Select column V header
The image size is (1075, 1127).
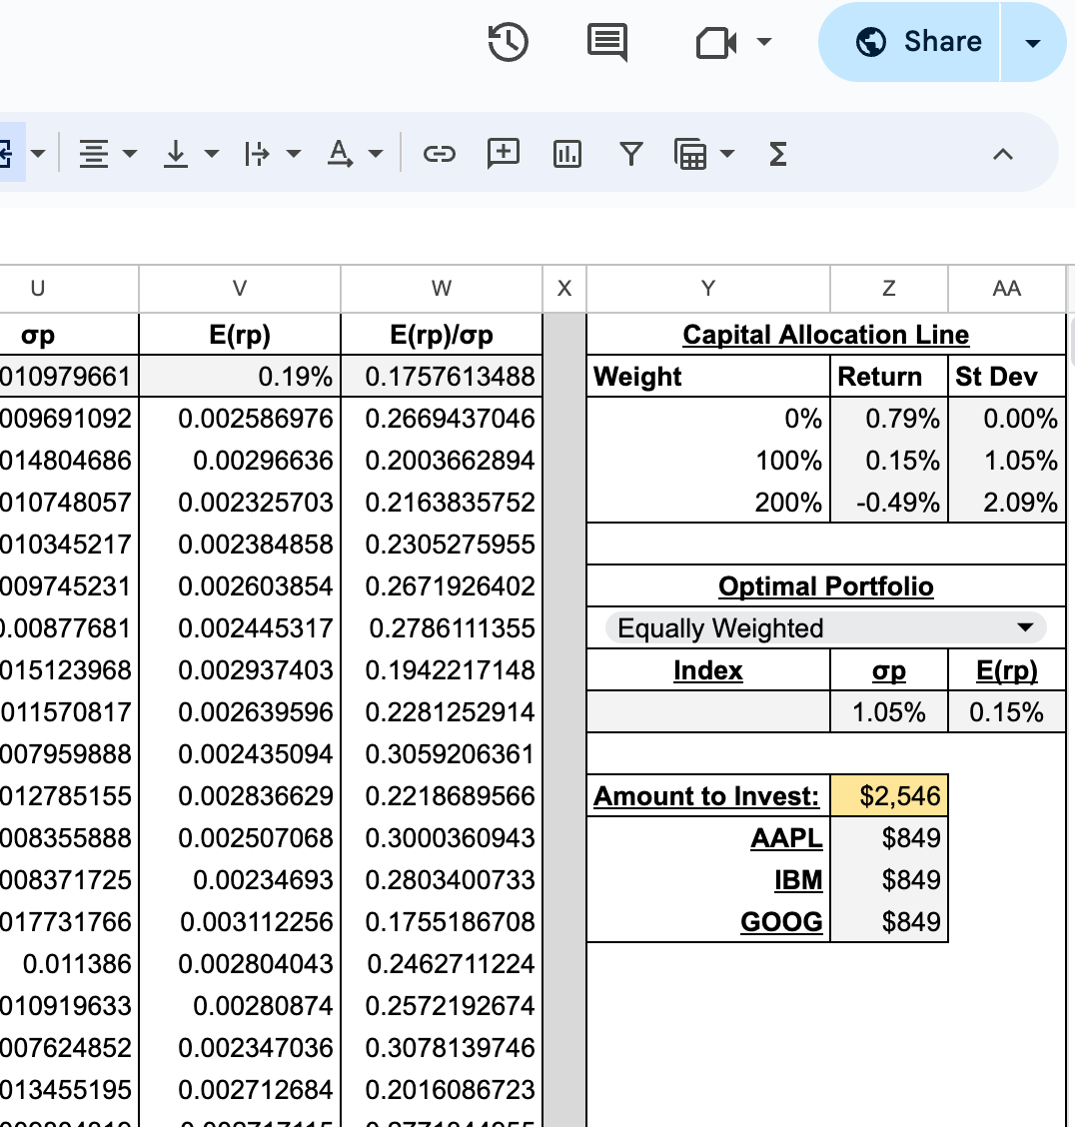click(x=240, y=289)
